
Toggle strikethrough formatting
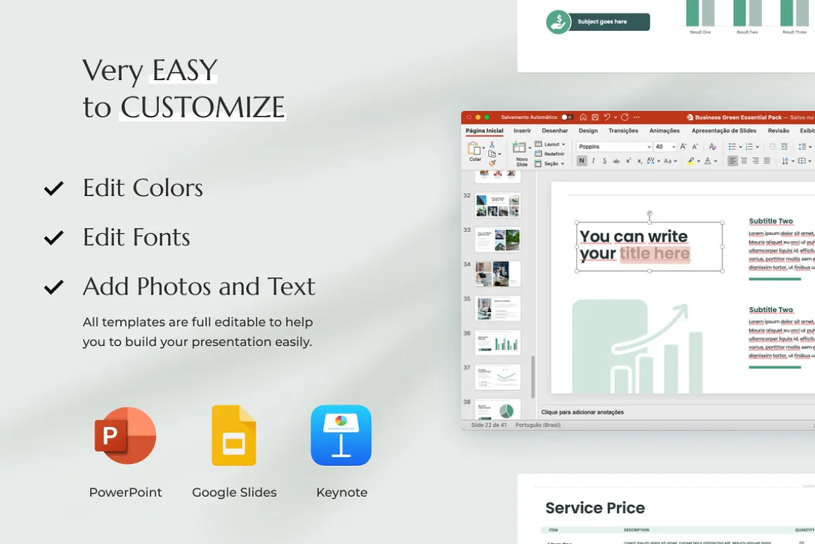click(616, 161)
